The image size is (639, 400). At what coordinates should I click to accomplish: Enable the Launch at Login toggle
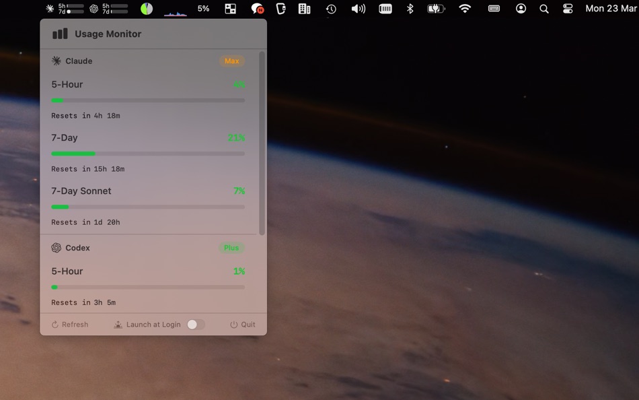196,325
